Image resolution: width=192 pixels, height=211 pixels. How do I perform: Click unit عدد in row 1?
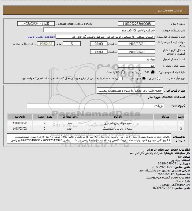coord(70,123)
